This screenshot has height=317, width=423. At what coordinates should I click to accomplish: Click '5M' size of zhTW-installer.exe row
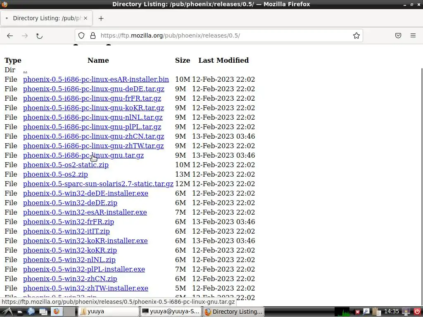tap(181, 289)
